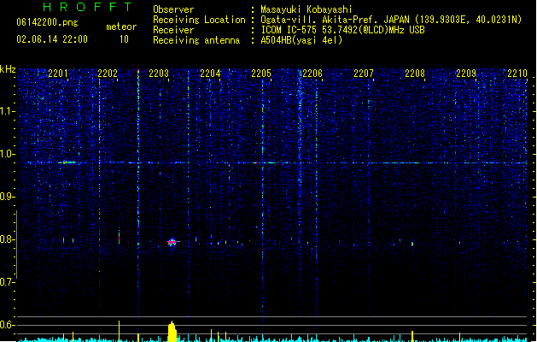Click time marker 2209
537x342 pixels.
point(466,74)
